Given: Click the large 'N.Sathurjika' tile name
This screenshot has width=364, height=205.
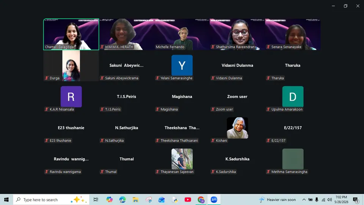Looking at the screenshot, I should pos(127,128).
